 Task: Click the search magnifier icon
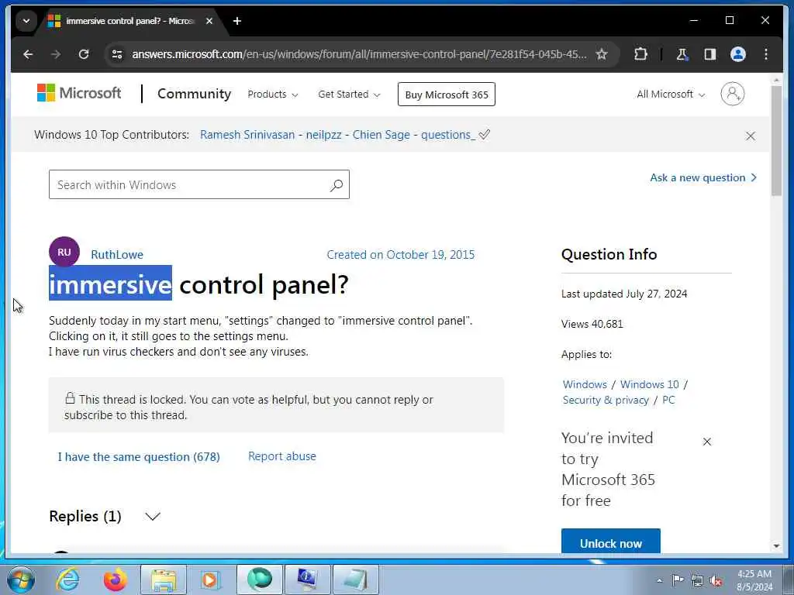[337, 185]
